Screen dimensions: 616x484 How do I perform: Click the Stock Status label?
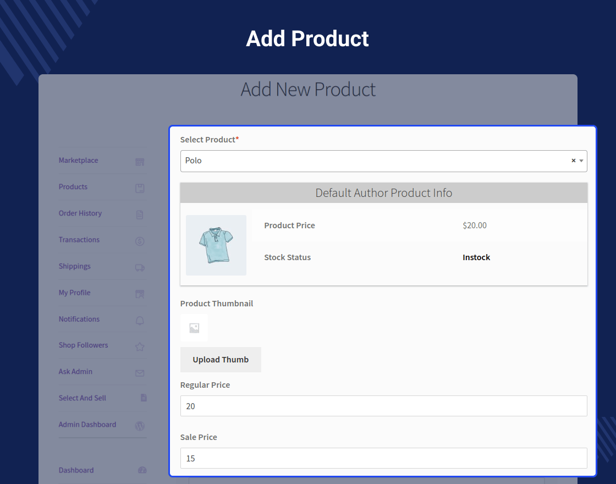(x=287, y=257)
